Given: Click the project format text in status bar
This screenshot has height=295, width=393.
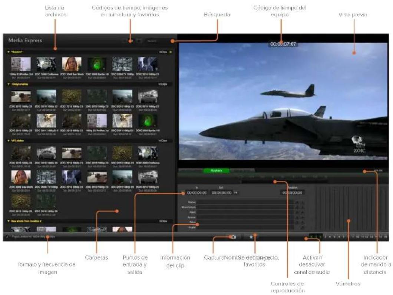Looking at the screenshot, I should pos(33,236).
